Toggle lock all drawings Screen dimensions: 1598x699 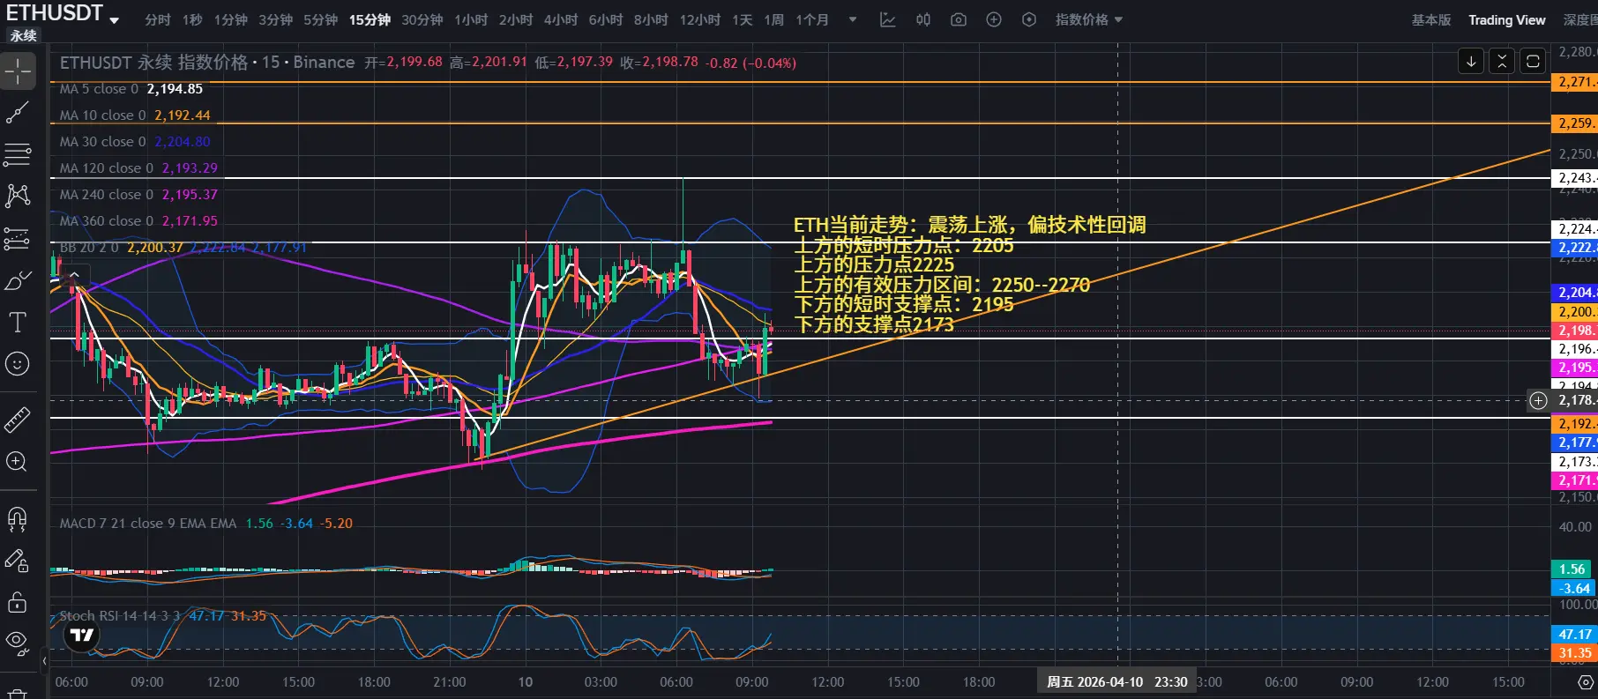[x=18, y=602]
